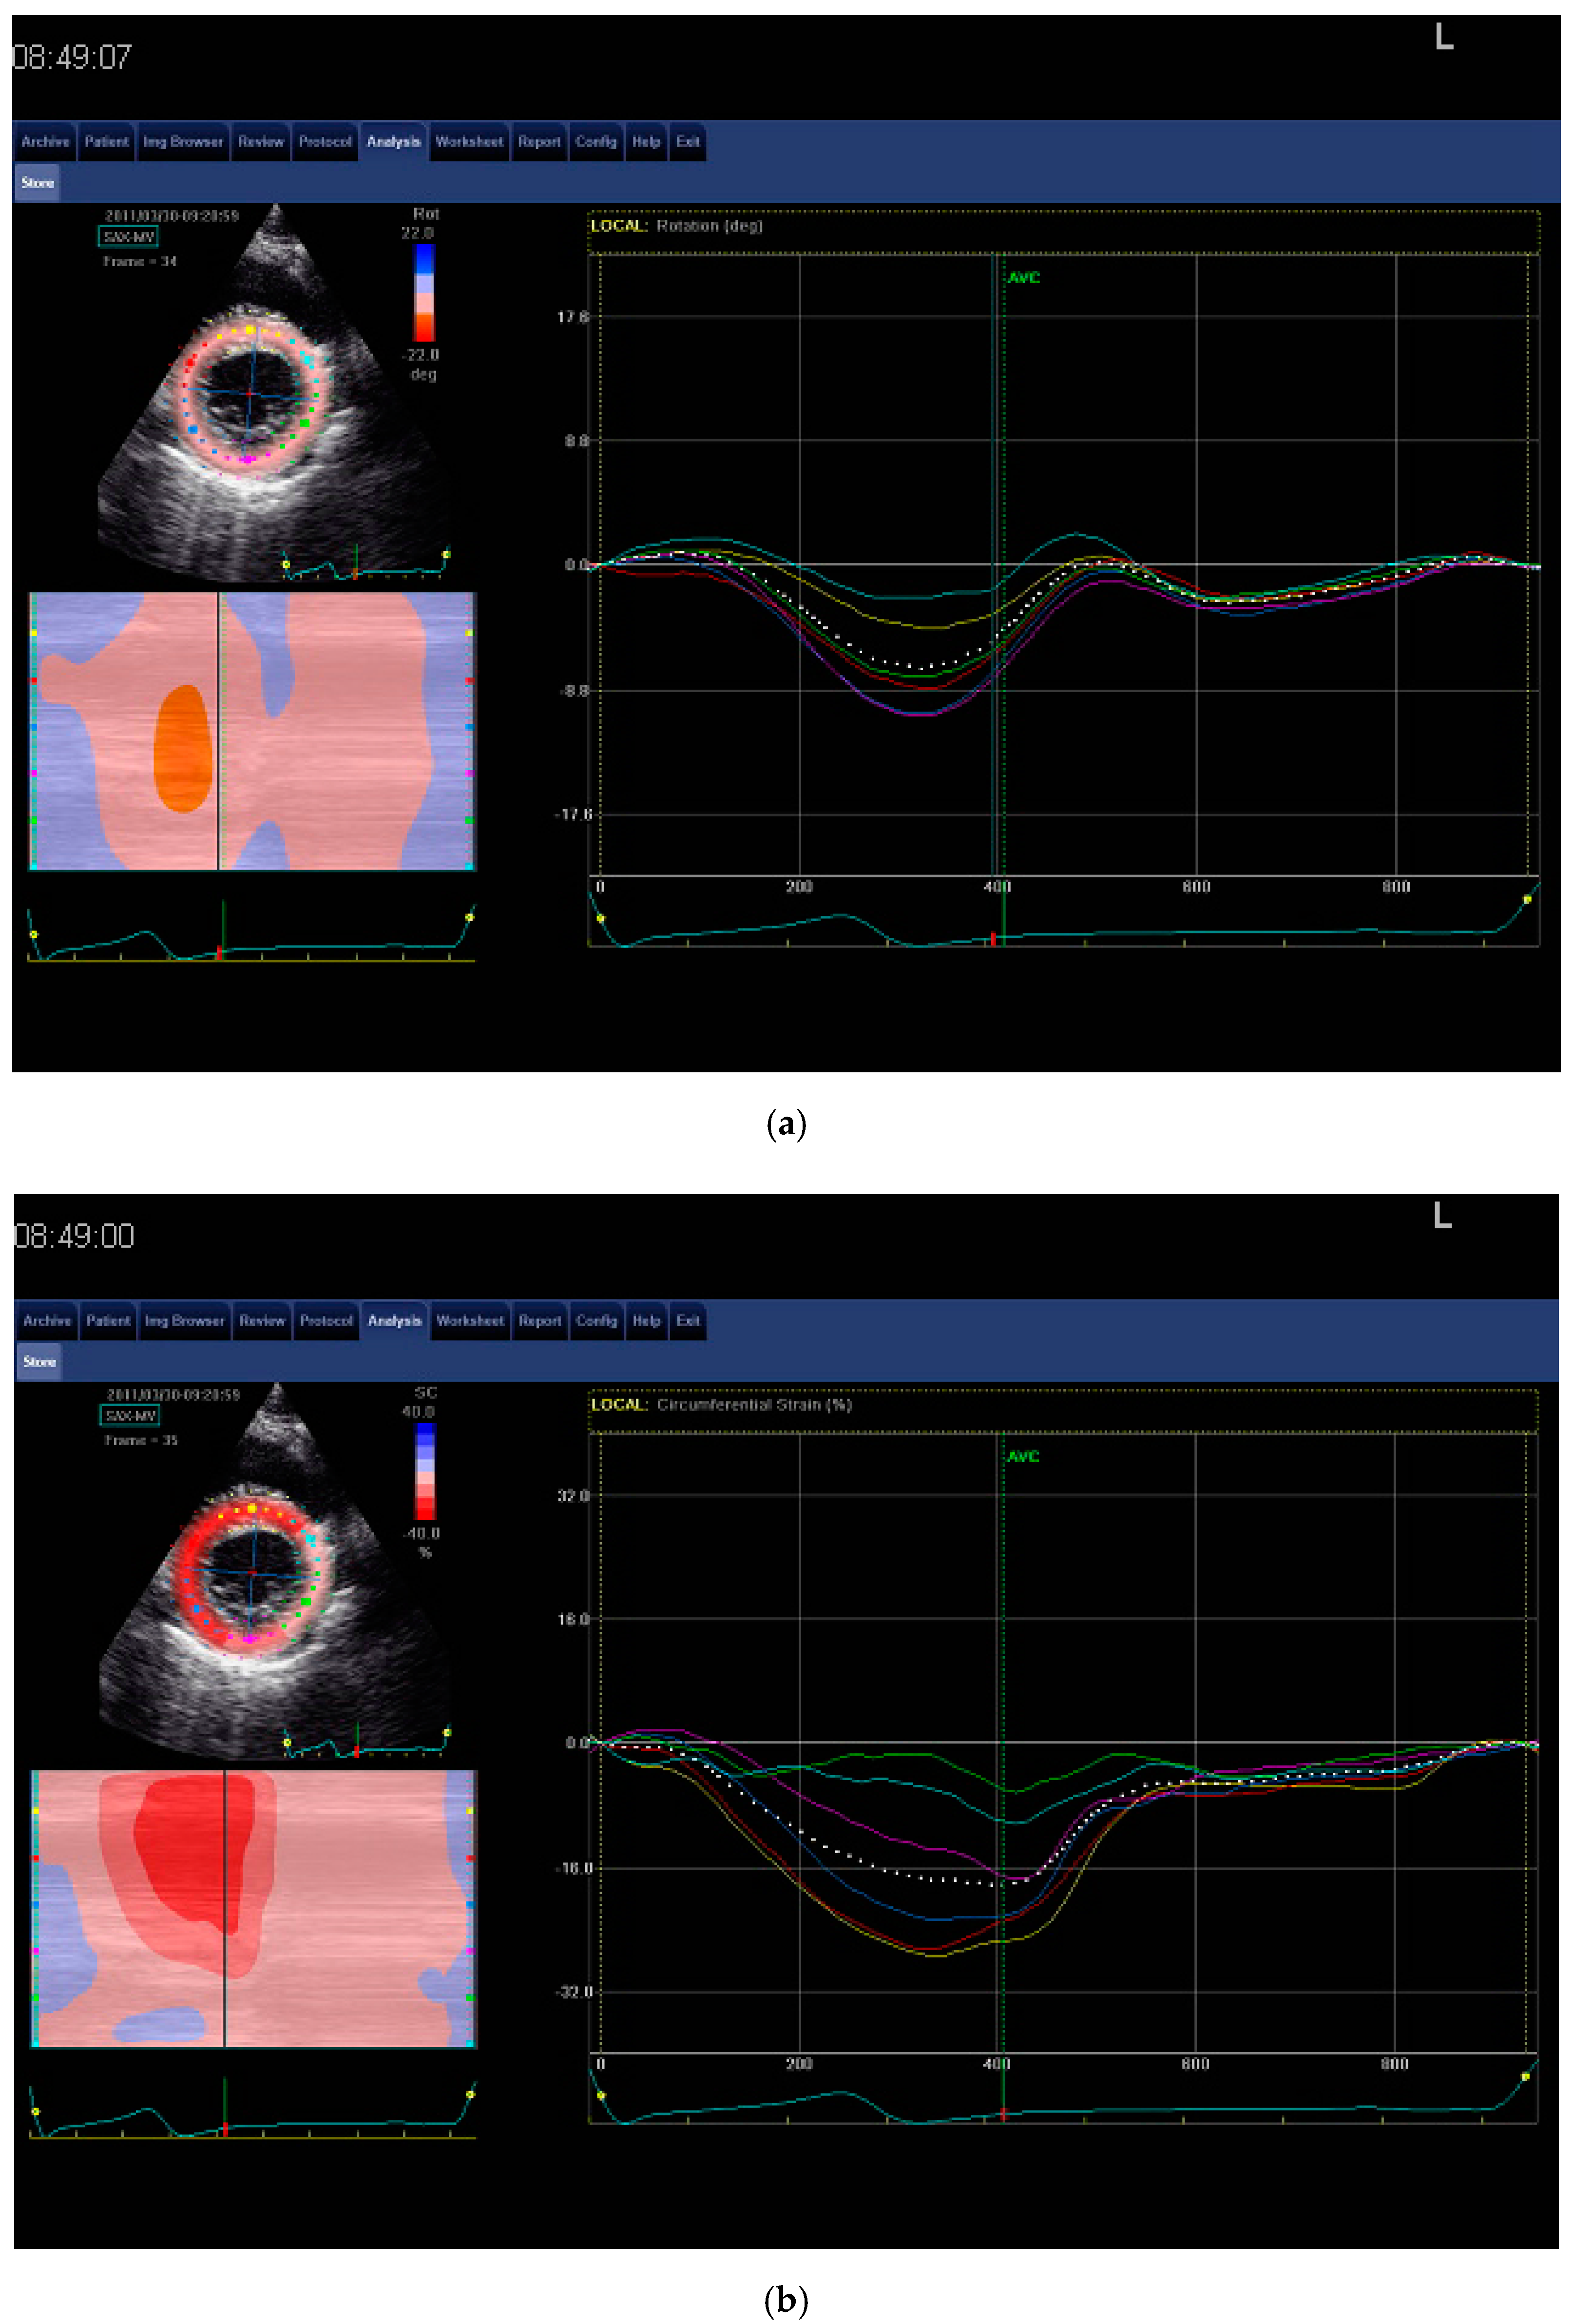Image resolution: width=1574 pixels, height=2324 pixels.
Task: Click Img Browser in the Rotation window
Action: pos(183,142)
